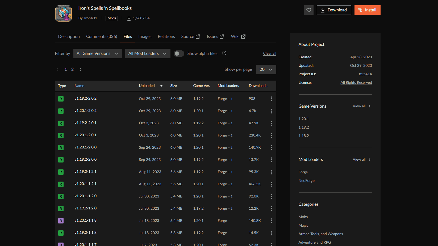Click the mod's spellbook project thumbnail
The width and height of the screenshot is (438, 246).
click(64, 14)
